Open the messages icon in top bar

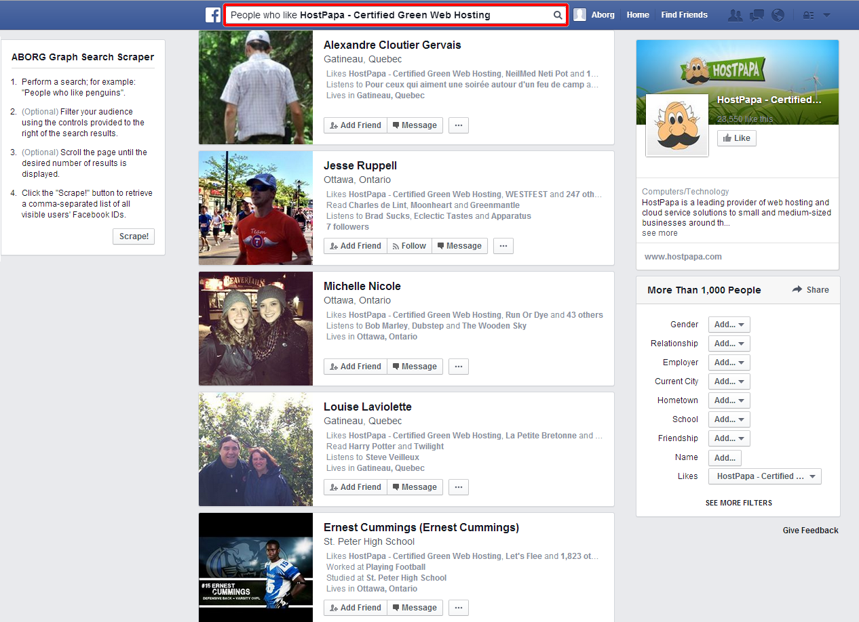coord(757,15)
